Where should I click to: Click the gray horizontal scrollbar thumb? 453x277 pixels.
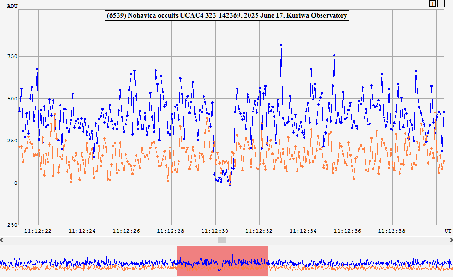pos(222,240)
